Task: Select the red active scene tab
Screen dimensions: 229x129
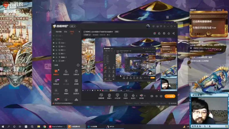Action: point(72,32)
